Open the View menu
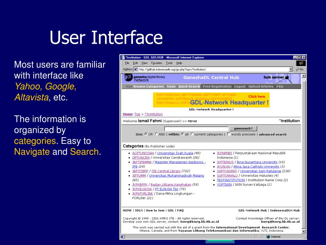The height and width of the screenshot is (245, 326). click(x=144, y=63)
